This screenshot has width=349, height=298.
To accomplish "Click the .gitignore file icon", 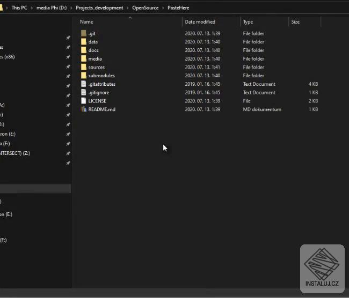I will point(84,92).
